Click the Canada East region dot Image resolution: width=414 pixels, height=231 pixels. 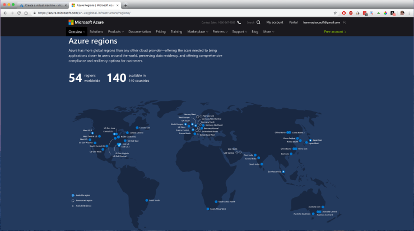137,128
